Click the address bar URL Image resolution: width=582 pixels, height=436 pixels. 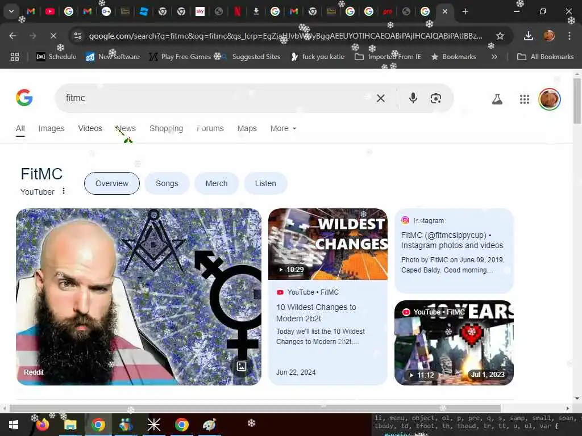click(x=286, y=36)
